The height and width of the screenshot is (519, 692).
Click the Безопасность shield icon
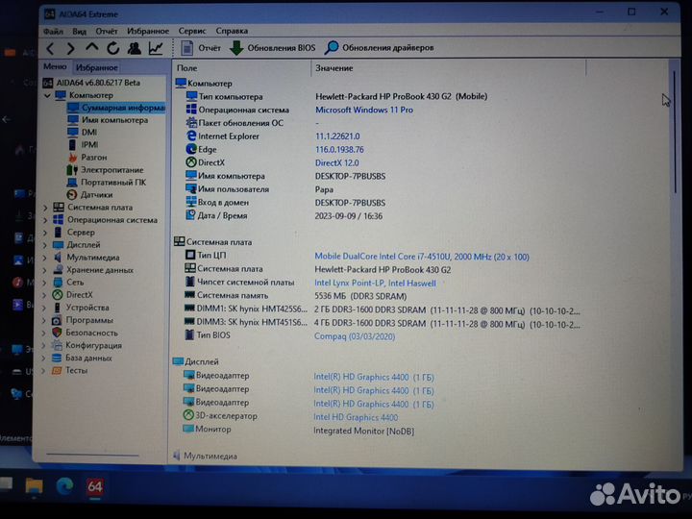(x=57, y=333)
